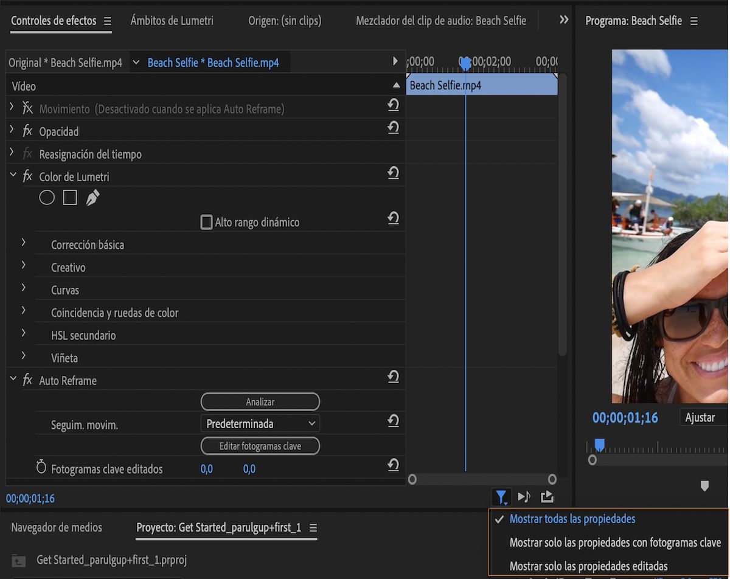
Task: Choose Mostrar solo las propiedades editadas
Action: tap(588, 566)
